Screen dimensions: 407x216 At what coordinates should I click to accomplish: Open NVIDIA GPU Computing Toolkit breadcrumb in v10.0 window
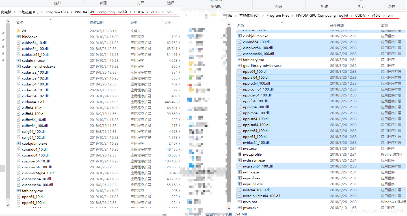322,16
